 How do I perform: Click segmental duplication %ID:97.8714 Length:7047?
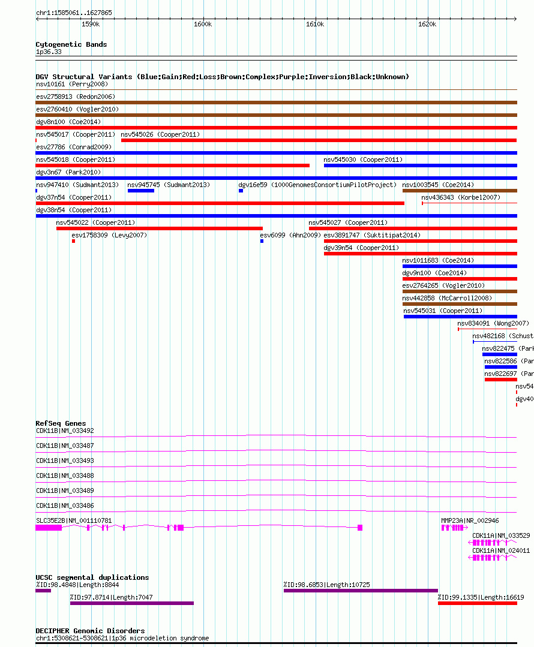[x=132, y=603]
